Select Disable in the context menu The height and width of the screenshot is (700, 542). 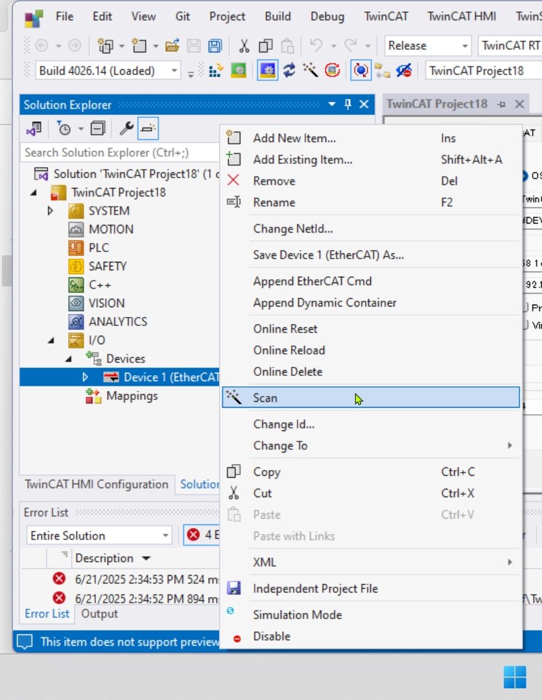tap(371, 636)
